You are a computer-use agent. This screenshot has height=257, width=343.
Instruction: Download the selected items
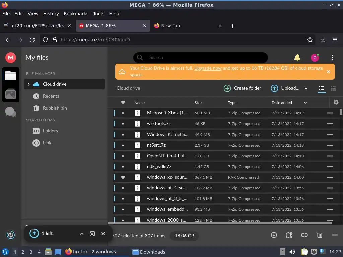click(274, 235)
